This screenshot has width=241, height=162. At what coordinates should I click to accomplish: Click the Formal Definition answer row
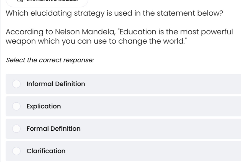121,129
